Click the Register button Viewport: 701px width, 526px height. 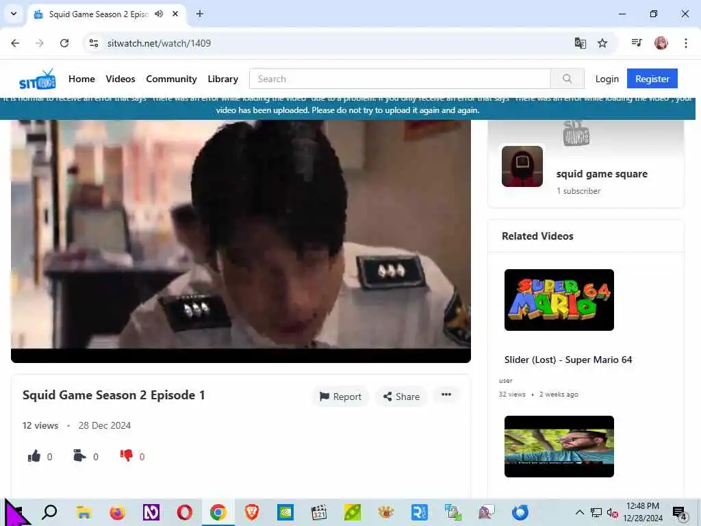[x=652, y=79]
